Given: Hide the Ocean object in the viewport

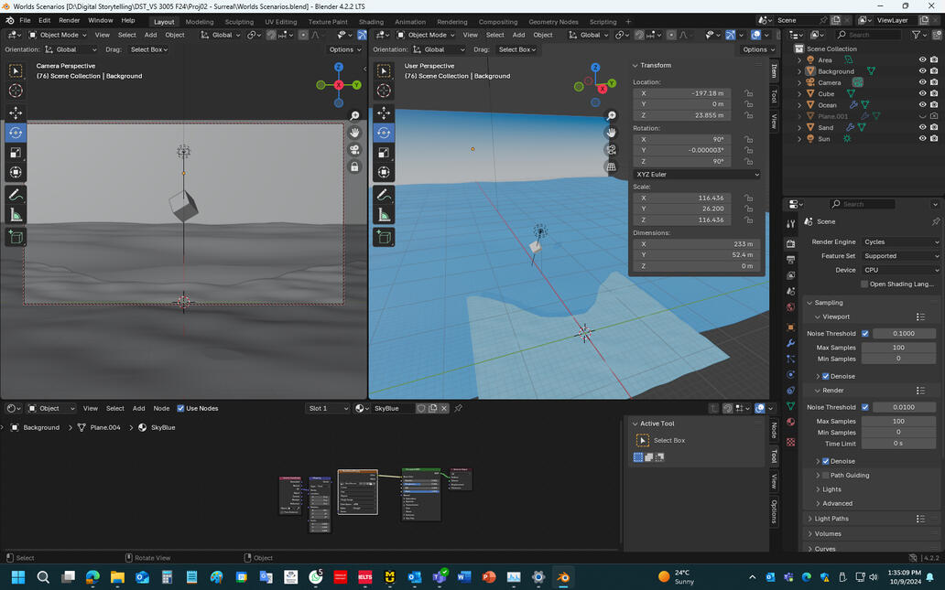Looking at the screenshot, I should point(923,104).
